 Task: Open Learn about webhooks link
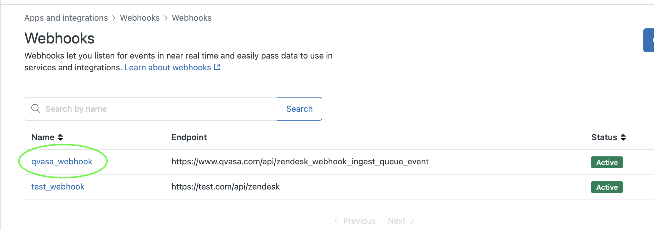coord(168,67)
